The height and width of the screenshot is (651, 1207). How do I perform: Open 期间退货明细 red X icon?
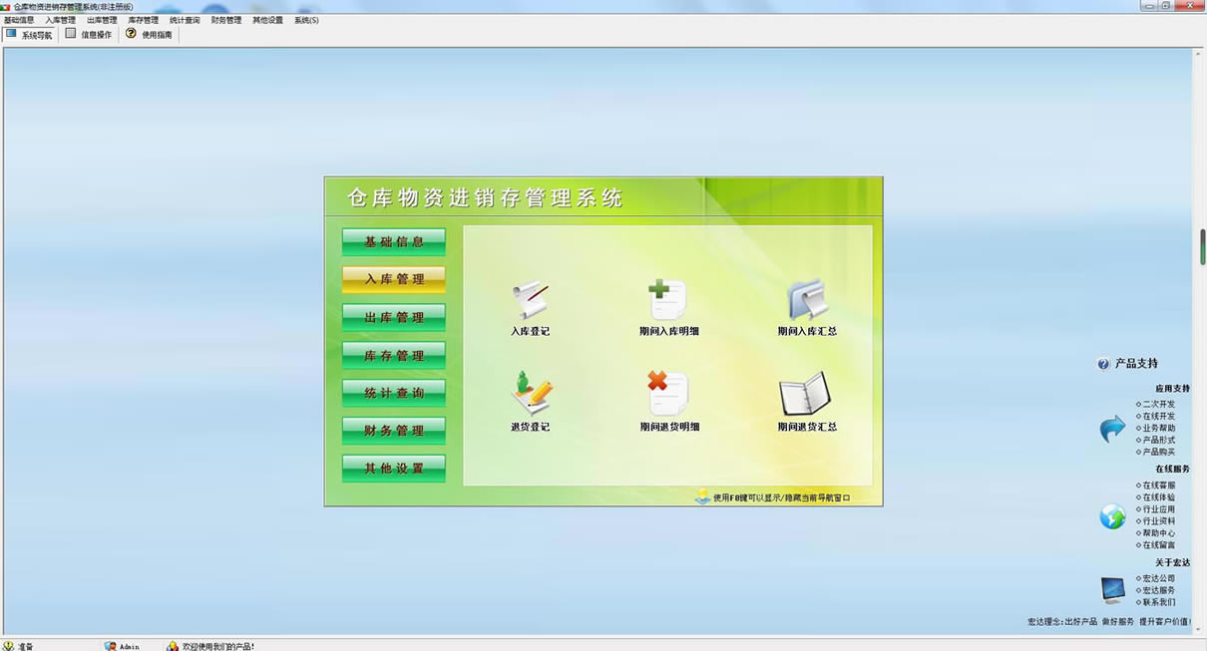pos(668,394)
